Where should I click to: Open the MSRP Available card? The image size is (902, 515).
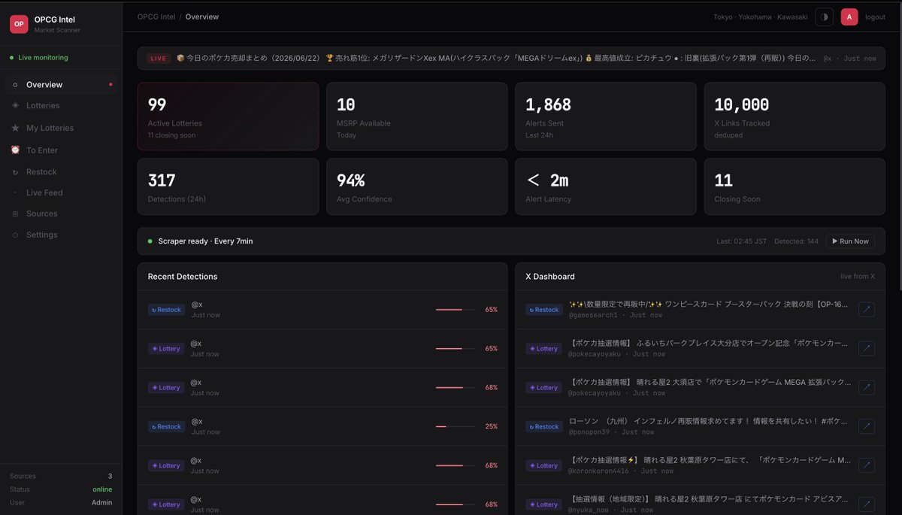coord(417,117)
